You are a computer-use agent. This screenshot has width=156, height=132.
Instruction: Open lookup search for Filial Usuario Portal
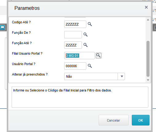pyautogui.click(x=99, y=56)
